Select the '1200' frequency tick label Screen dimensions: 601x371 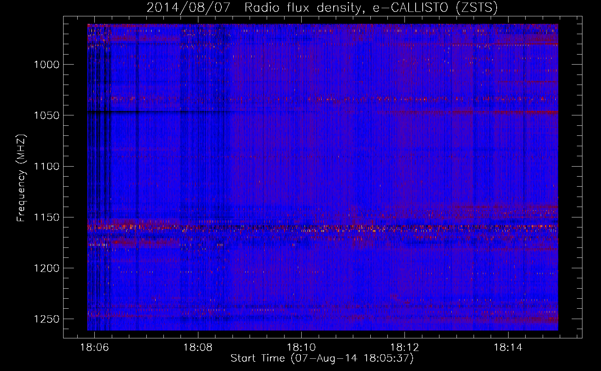point(46,268)
